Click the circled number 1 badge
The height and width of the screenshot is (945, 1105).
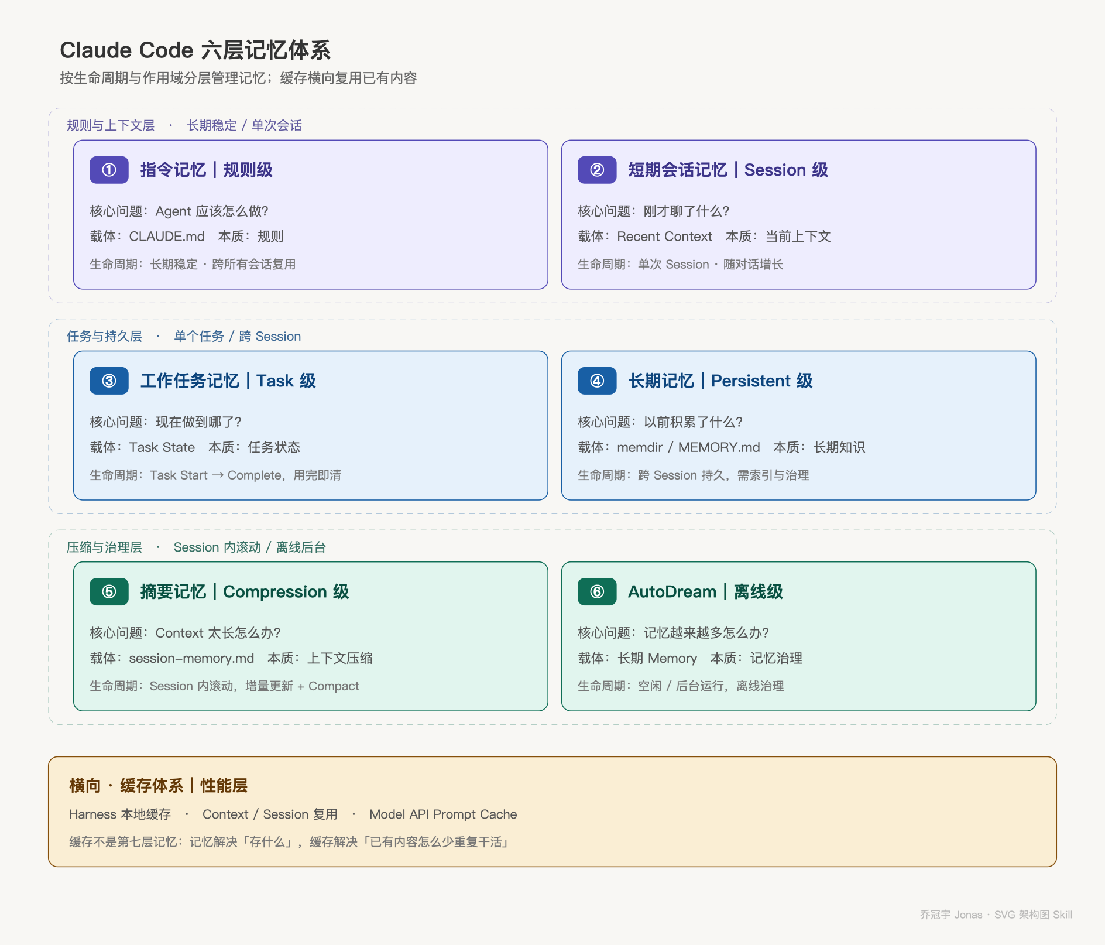pyautogui.click(x=109, y=170)
